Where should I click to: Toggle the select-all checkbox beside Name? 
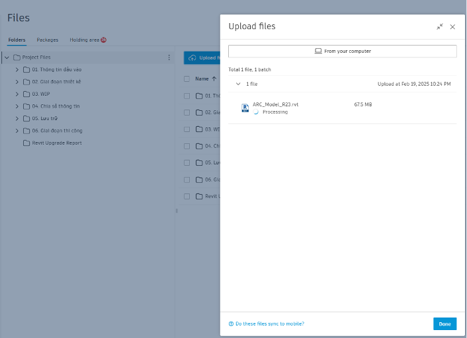click(x=187, y=79)
